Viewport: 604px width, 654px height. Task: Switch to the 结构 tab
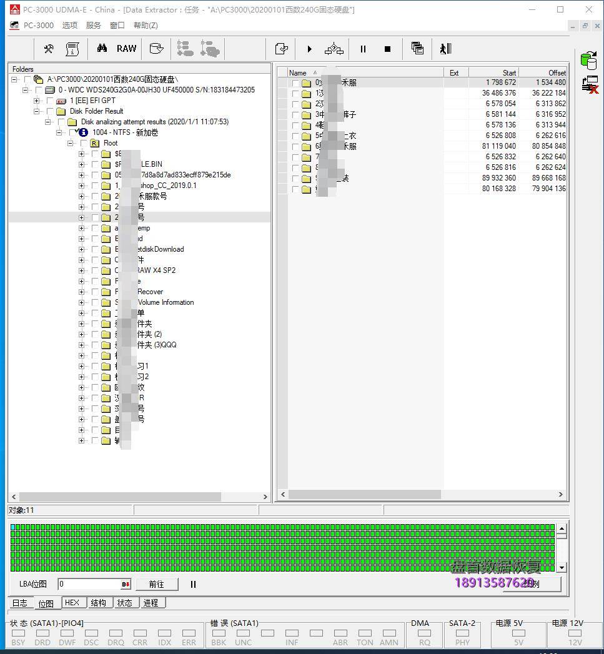(99, 603)
